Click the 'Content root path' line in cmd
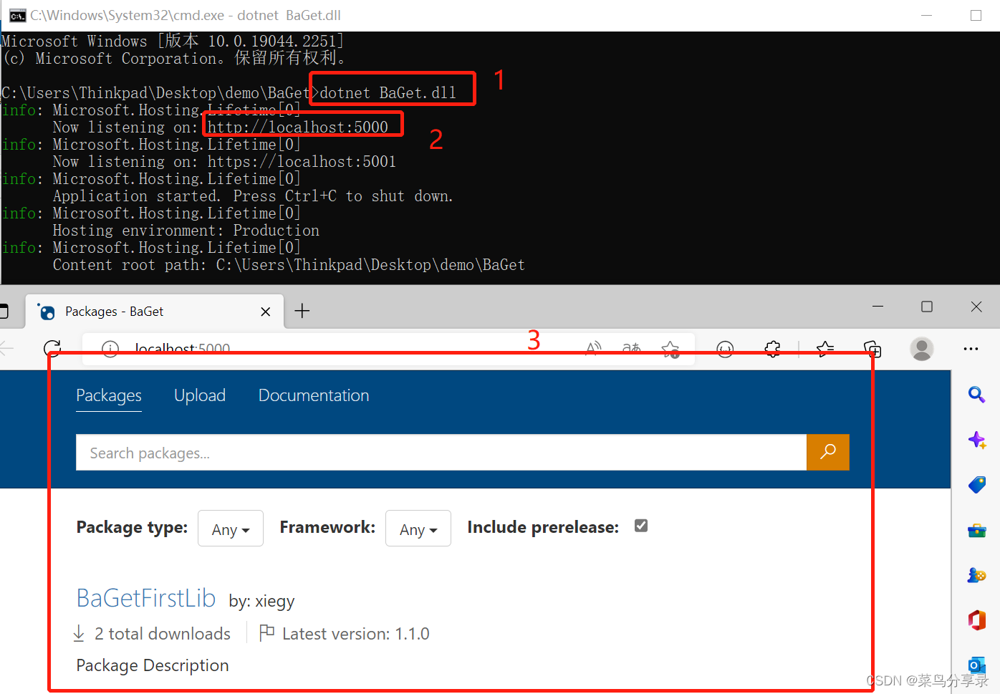The height and width of the screenshot is (694, 1000). [289, 265]
